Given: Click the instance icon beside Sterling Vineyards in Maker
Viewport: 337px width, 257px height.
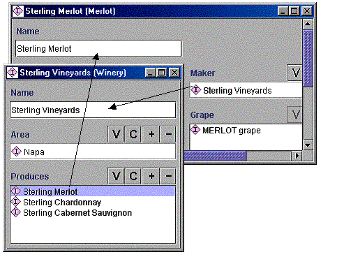Looking at the screenshot, I should click(x=195, y=90).
